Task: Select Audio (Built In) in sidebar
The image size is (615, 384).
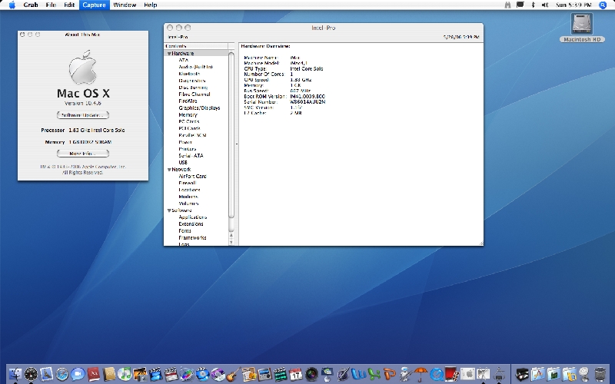Action: point(196,67)
